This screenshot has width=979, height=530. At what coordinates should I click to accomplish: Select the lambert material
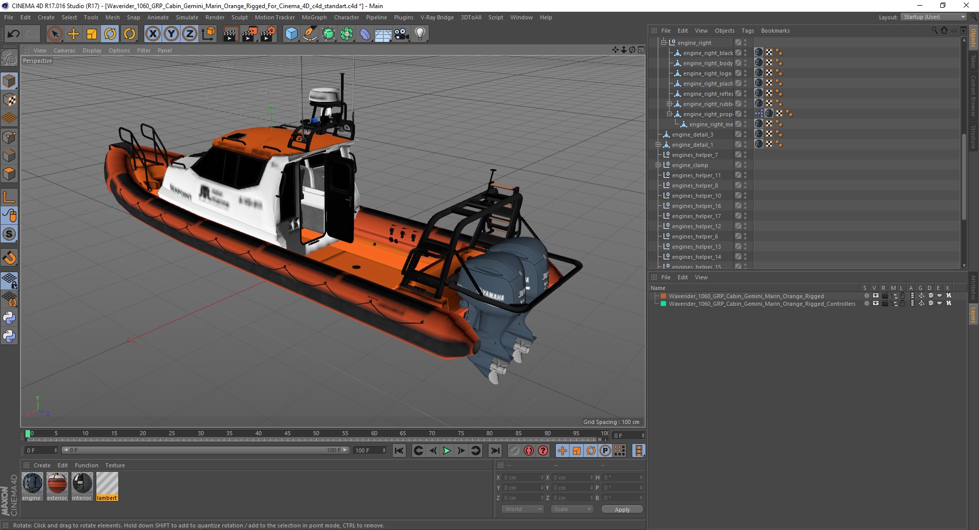(x=107, y=487)
